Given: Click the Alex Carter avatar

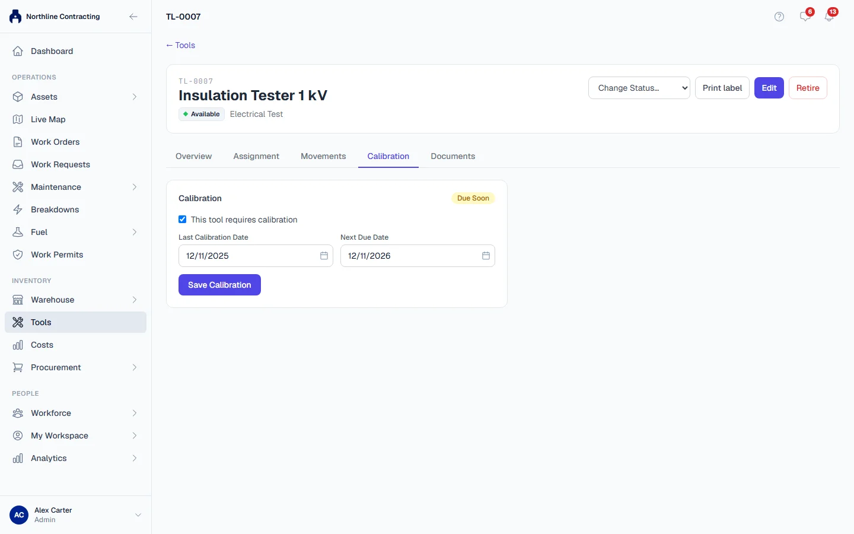Looking at the screenshot, I should [19, 515].
